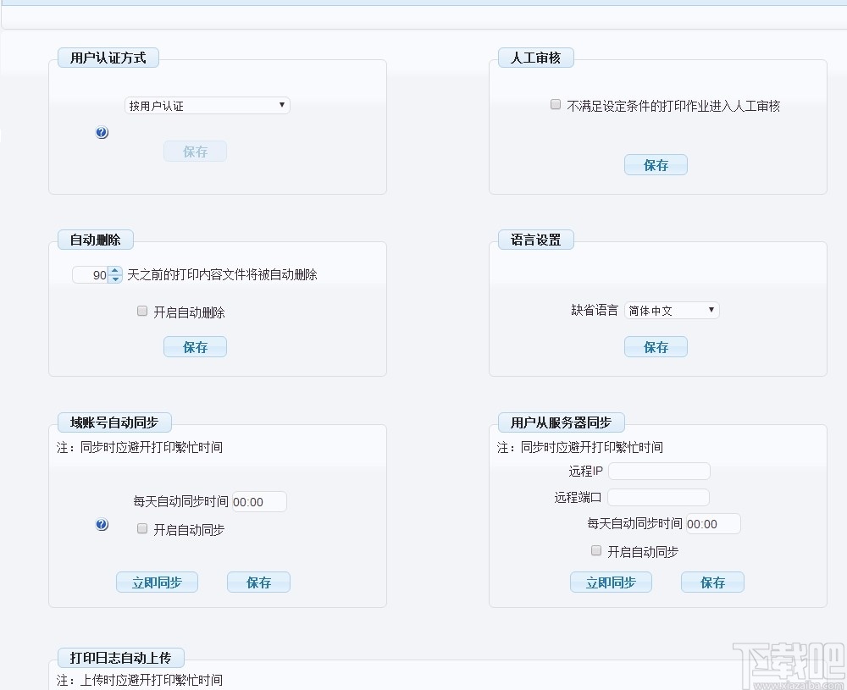Expand the dropdown arrow next to 缺省语言

point(711,310)
